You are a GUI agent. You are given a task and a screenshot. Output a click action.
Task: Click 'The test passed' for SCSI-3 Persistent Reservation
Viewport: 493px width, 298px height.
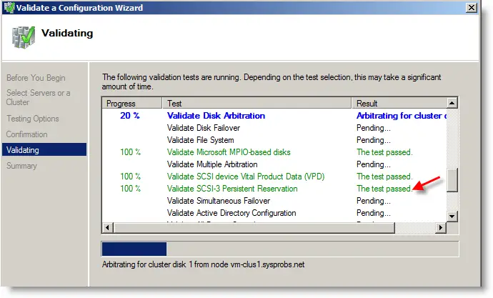pyautogui.click(x=384, y=189)
